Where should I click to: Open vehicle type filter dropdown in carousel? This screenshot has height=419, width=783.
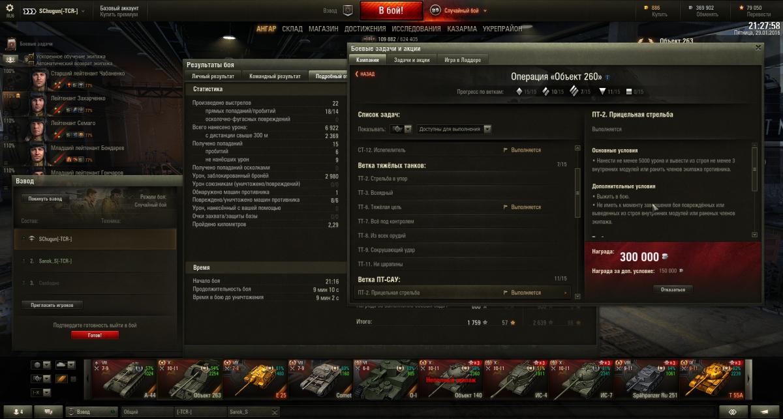66,365
